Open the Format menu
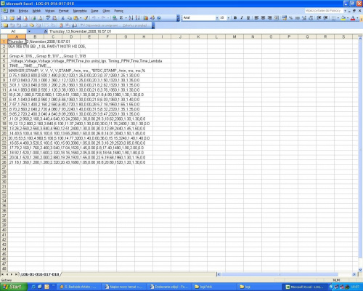The image size is (363, 291). coord(64,11)
